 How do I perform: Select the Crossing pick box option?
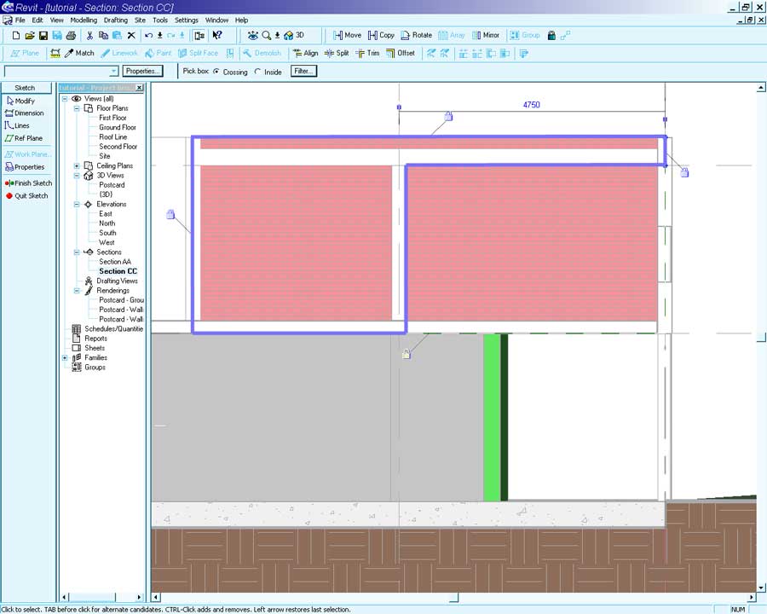216,72
